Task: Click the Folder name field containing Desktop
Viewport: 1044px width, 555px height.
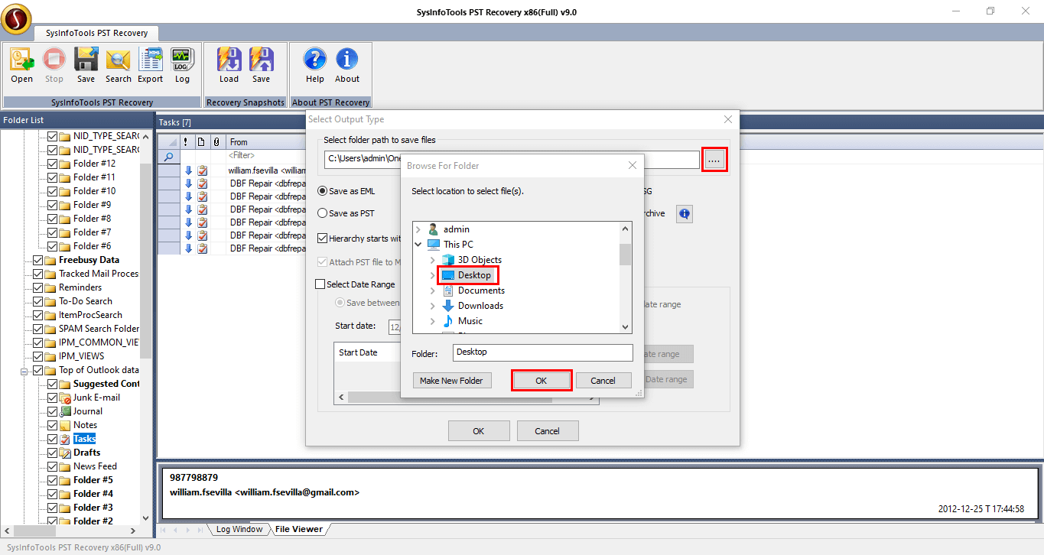Action: (x=543, y=352)
